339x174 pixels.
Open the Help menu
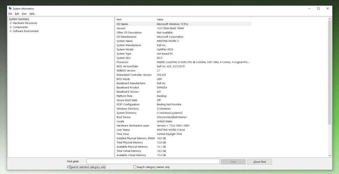(32, 14)
